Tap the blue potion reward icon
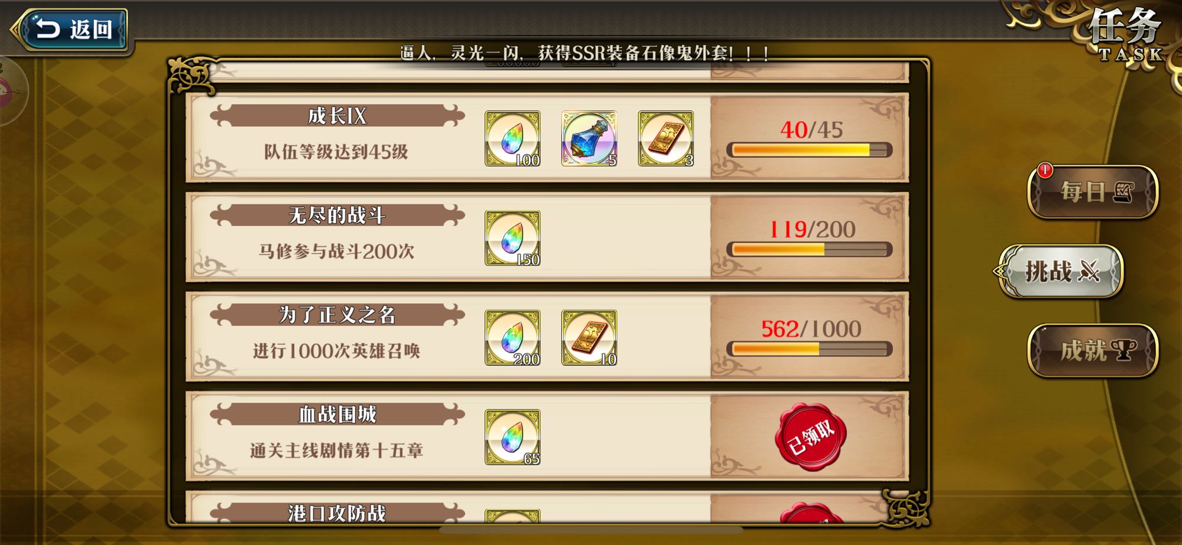 point(589,139)
